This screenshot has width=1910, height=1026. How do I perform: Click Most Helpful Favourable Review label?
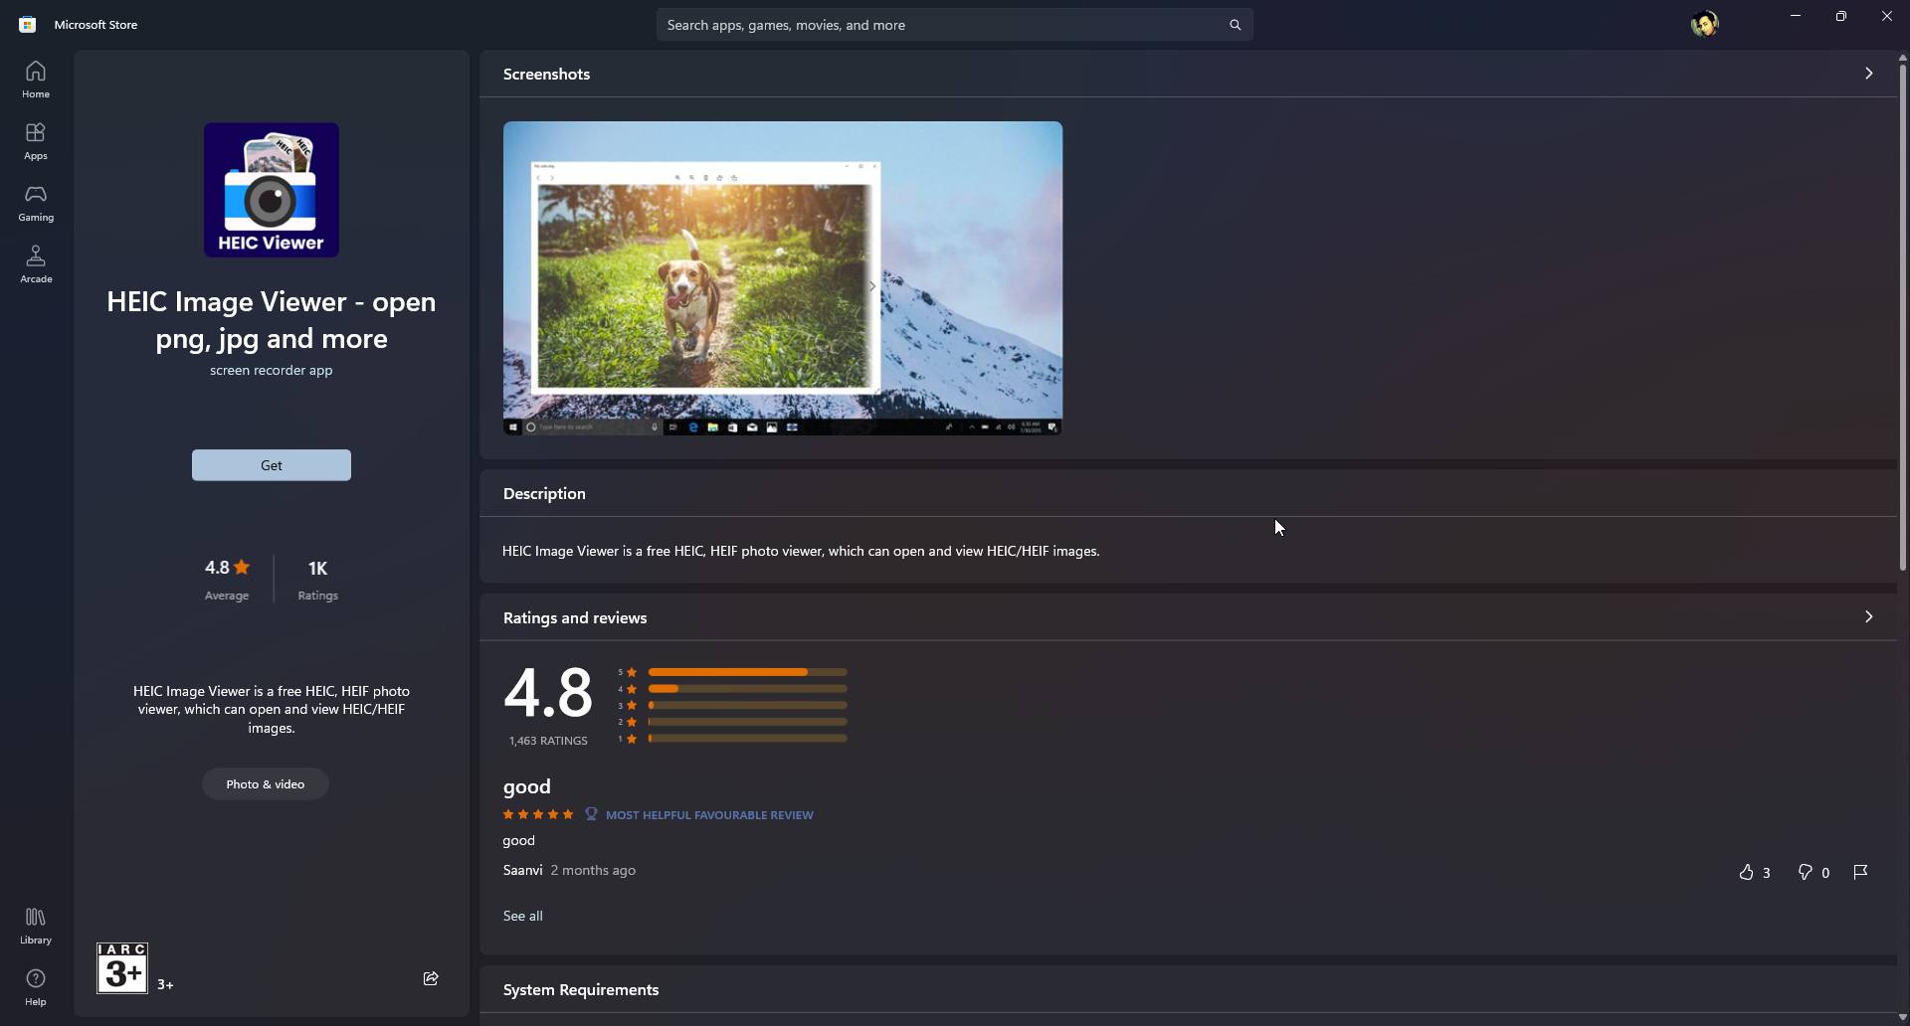point(709,815)
